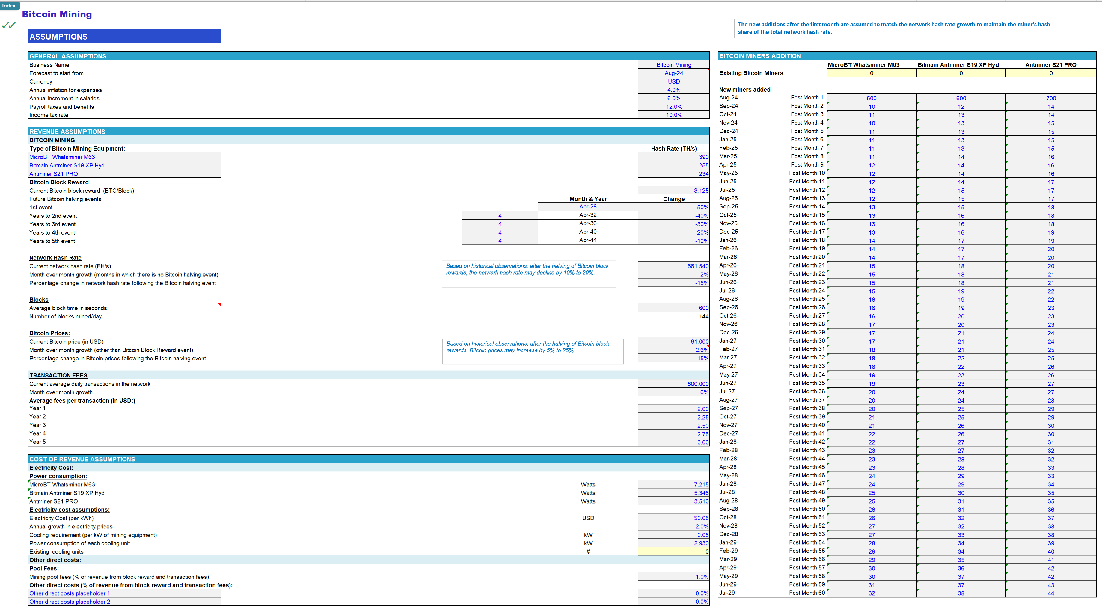Select the first halving event 'Apr-28' cell

[588, 207]
